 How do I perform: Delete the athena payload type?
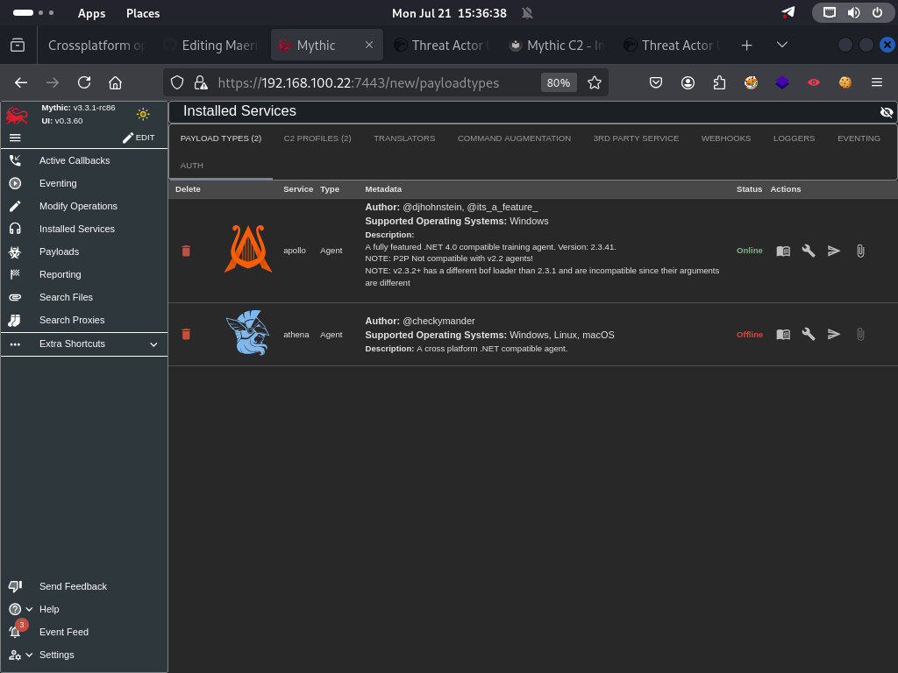click(186, 334)
